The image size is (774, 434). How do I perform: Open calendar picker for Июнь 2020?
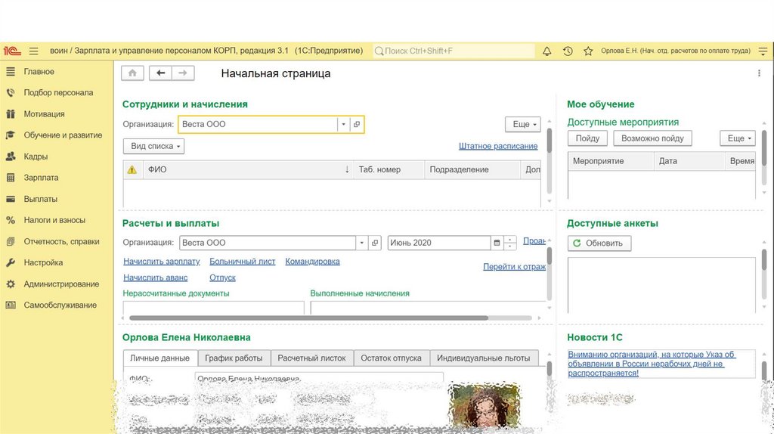pyautogui.click(x=497, y=243)
